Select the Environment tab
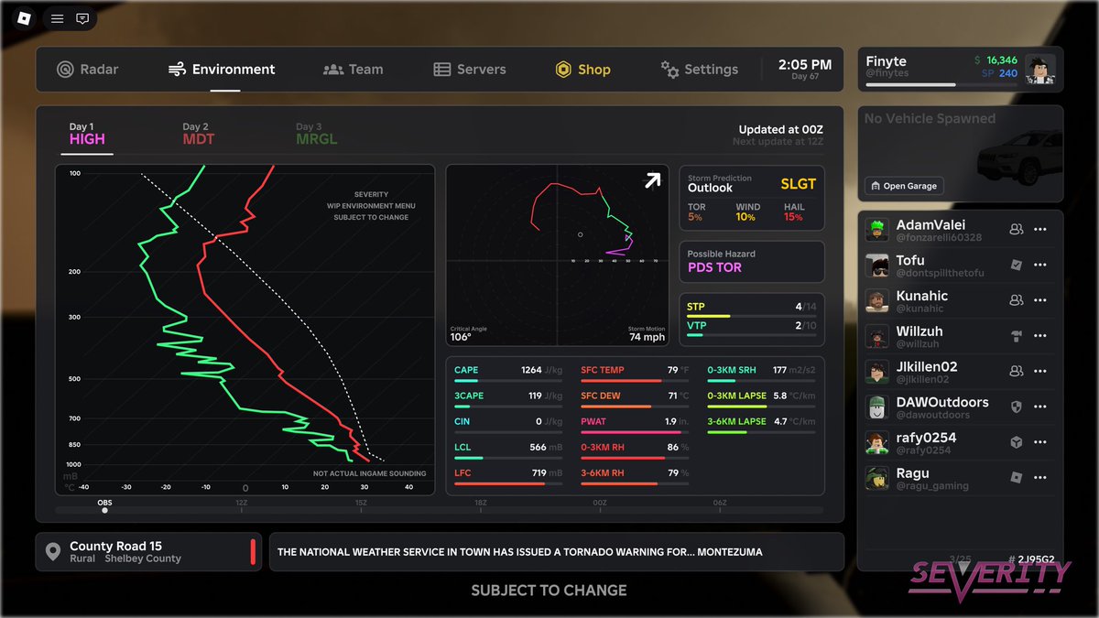This screenshot has width=1099, height=618. tap(222, 70)
